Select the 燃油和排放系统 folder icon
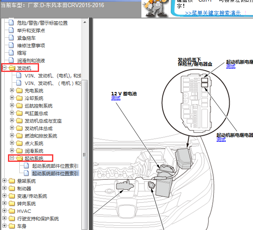Image resolution: width=253 pixels, height=230 pixels. tap(19, 136)
